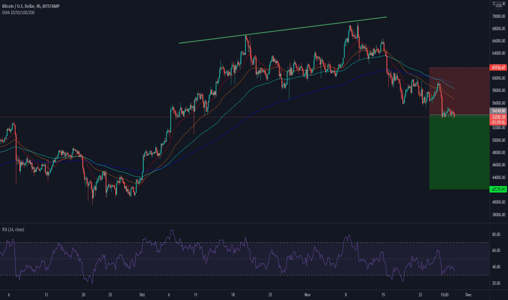
Task: Click the RSI 20.00 scale label
Action: tap(496, 283)
